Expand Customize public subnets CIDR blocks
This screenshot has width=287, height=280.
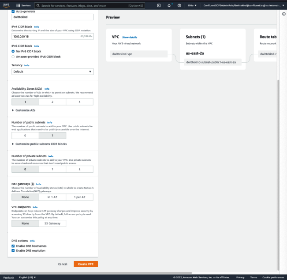(39, 144)
